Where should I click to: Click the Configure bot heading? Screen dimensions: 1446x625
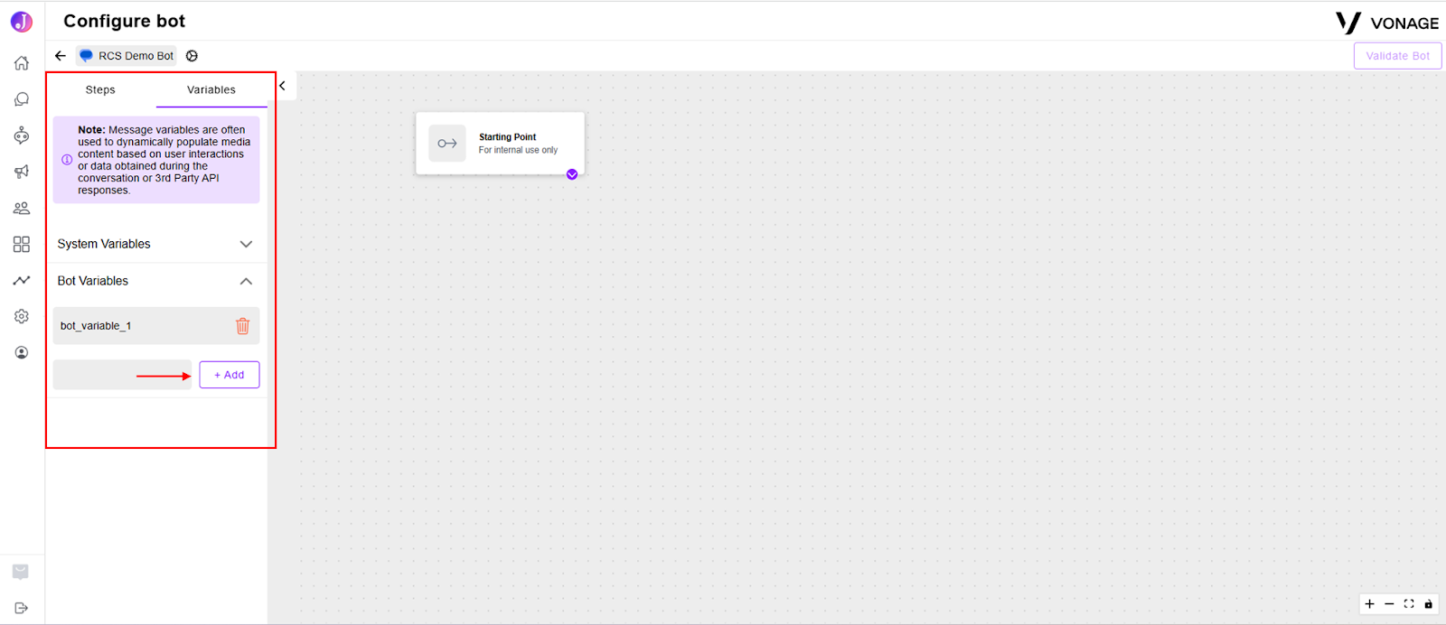click(125, 21)
